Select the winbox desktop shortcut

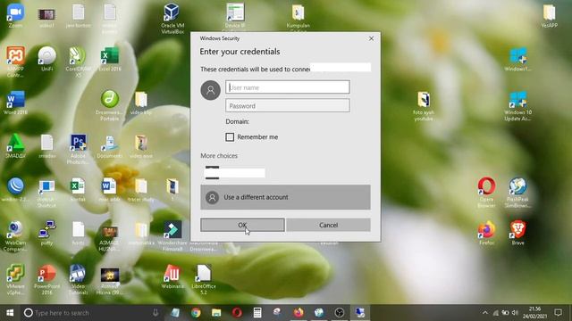pyautogui.click(x=15, y=190)
